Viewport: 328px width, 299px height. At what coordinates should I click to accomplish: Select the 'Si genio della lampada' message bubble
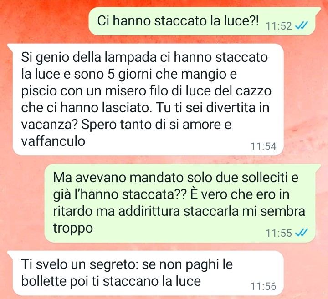tap(148, 100)
